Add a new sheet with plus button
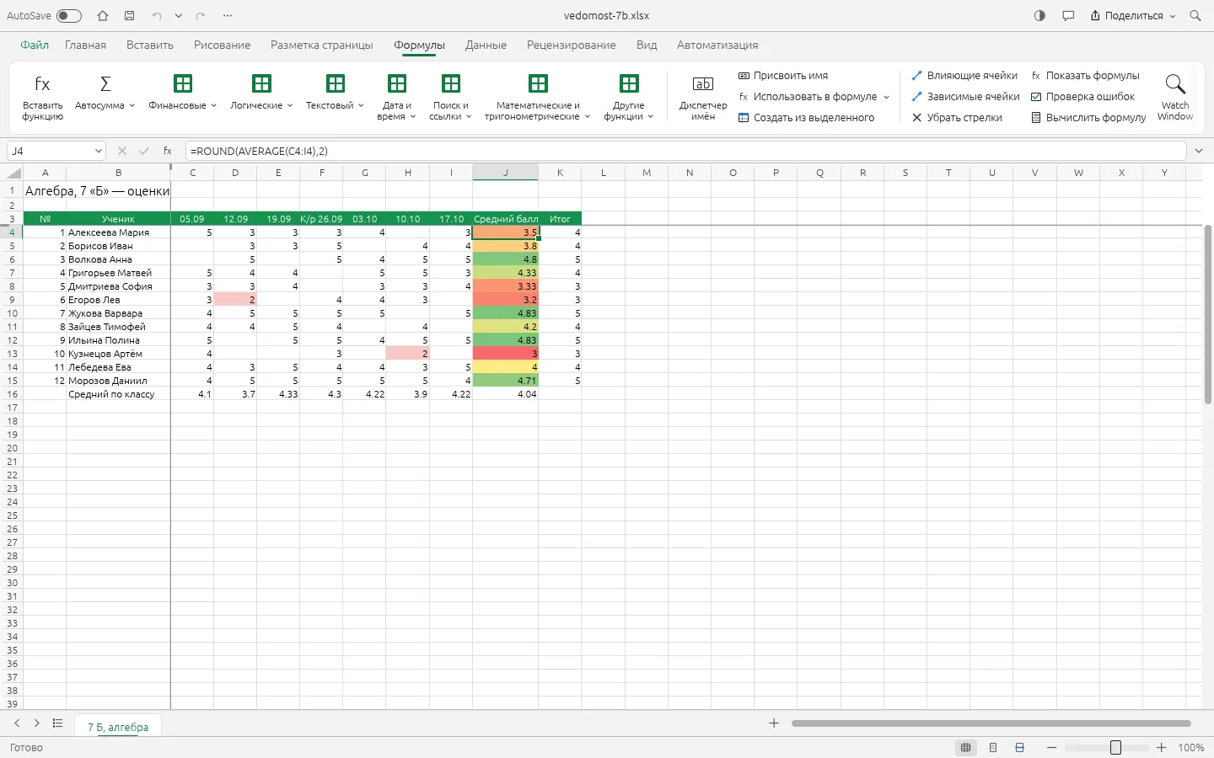This screenshot has width=1214, height=758. (x=774, y=723)
